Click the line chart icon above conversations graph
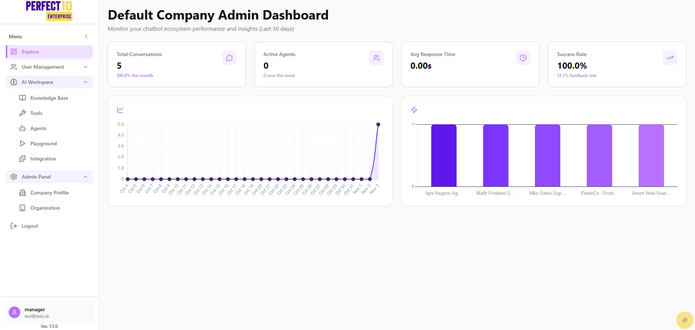695x330 pixels. click(120, 110)
